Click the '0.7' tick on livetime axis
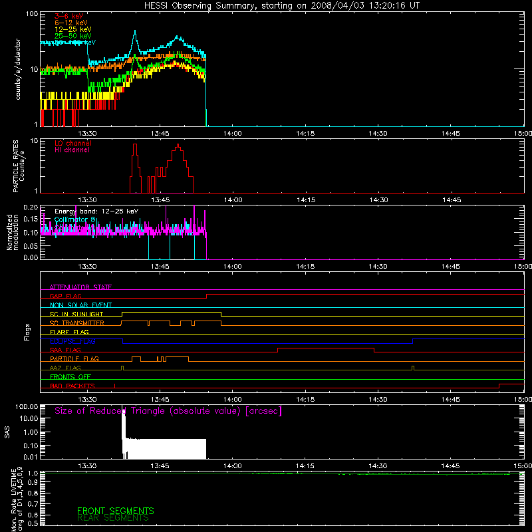532x532 pixels. click(x=33, y=503)
